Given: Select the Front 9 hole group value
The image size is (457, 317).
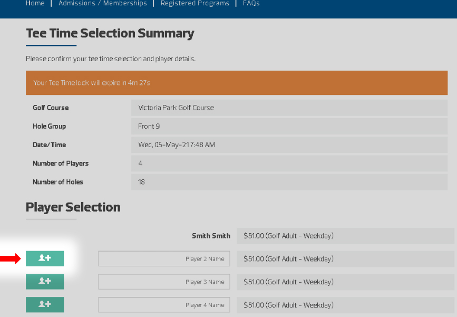Looking at the screenshot, I should point(289,127).
